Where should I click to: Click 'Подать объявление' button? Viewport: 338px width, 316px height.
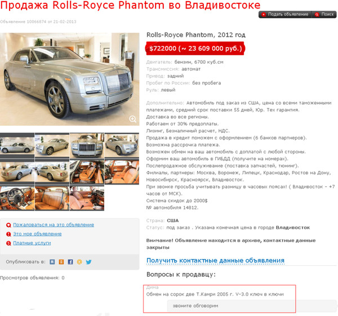[x=285, y=14]
